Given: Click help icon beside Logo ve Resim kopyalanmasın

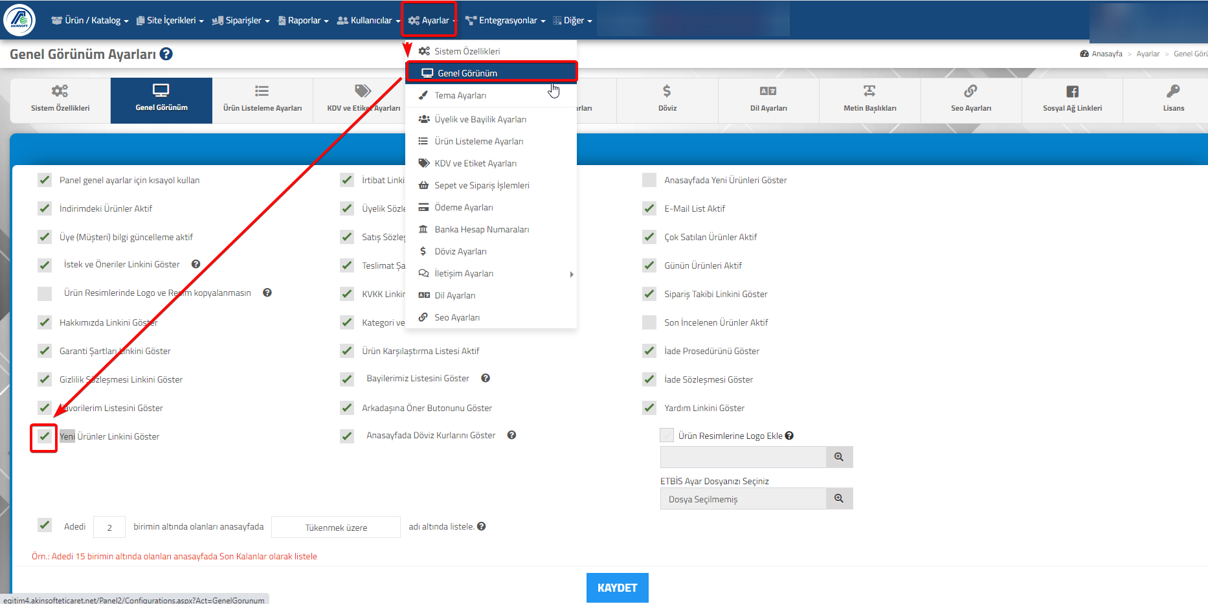Looking at the screenshot, I should click(267, 293).
